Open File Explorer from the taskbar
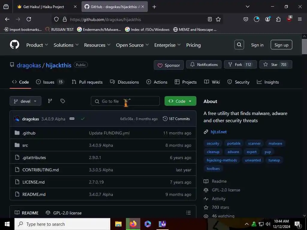307x230 pixels. click(x=118, y=224)
